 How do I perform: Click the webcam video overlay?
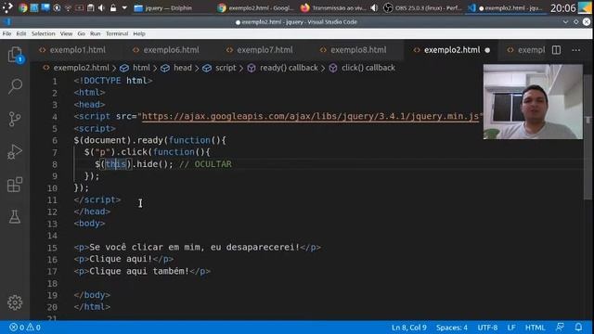tap(533, 101)
